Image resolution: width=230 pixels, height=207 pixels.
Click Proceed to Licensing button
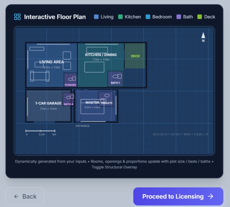178,196
